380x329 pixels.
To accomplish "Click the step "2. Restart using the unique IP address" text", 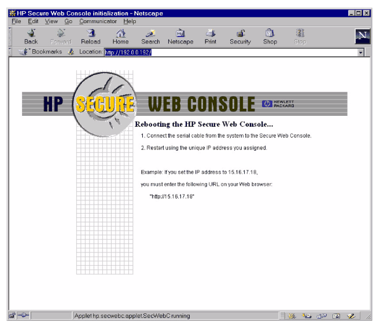I will point(204,148).
